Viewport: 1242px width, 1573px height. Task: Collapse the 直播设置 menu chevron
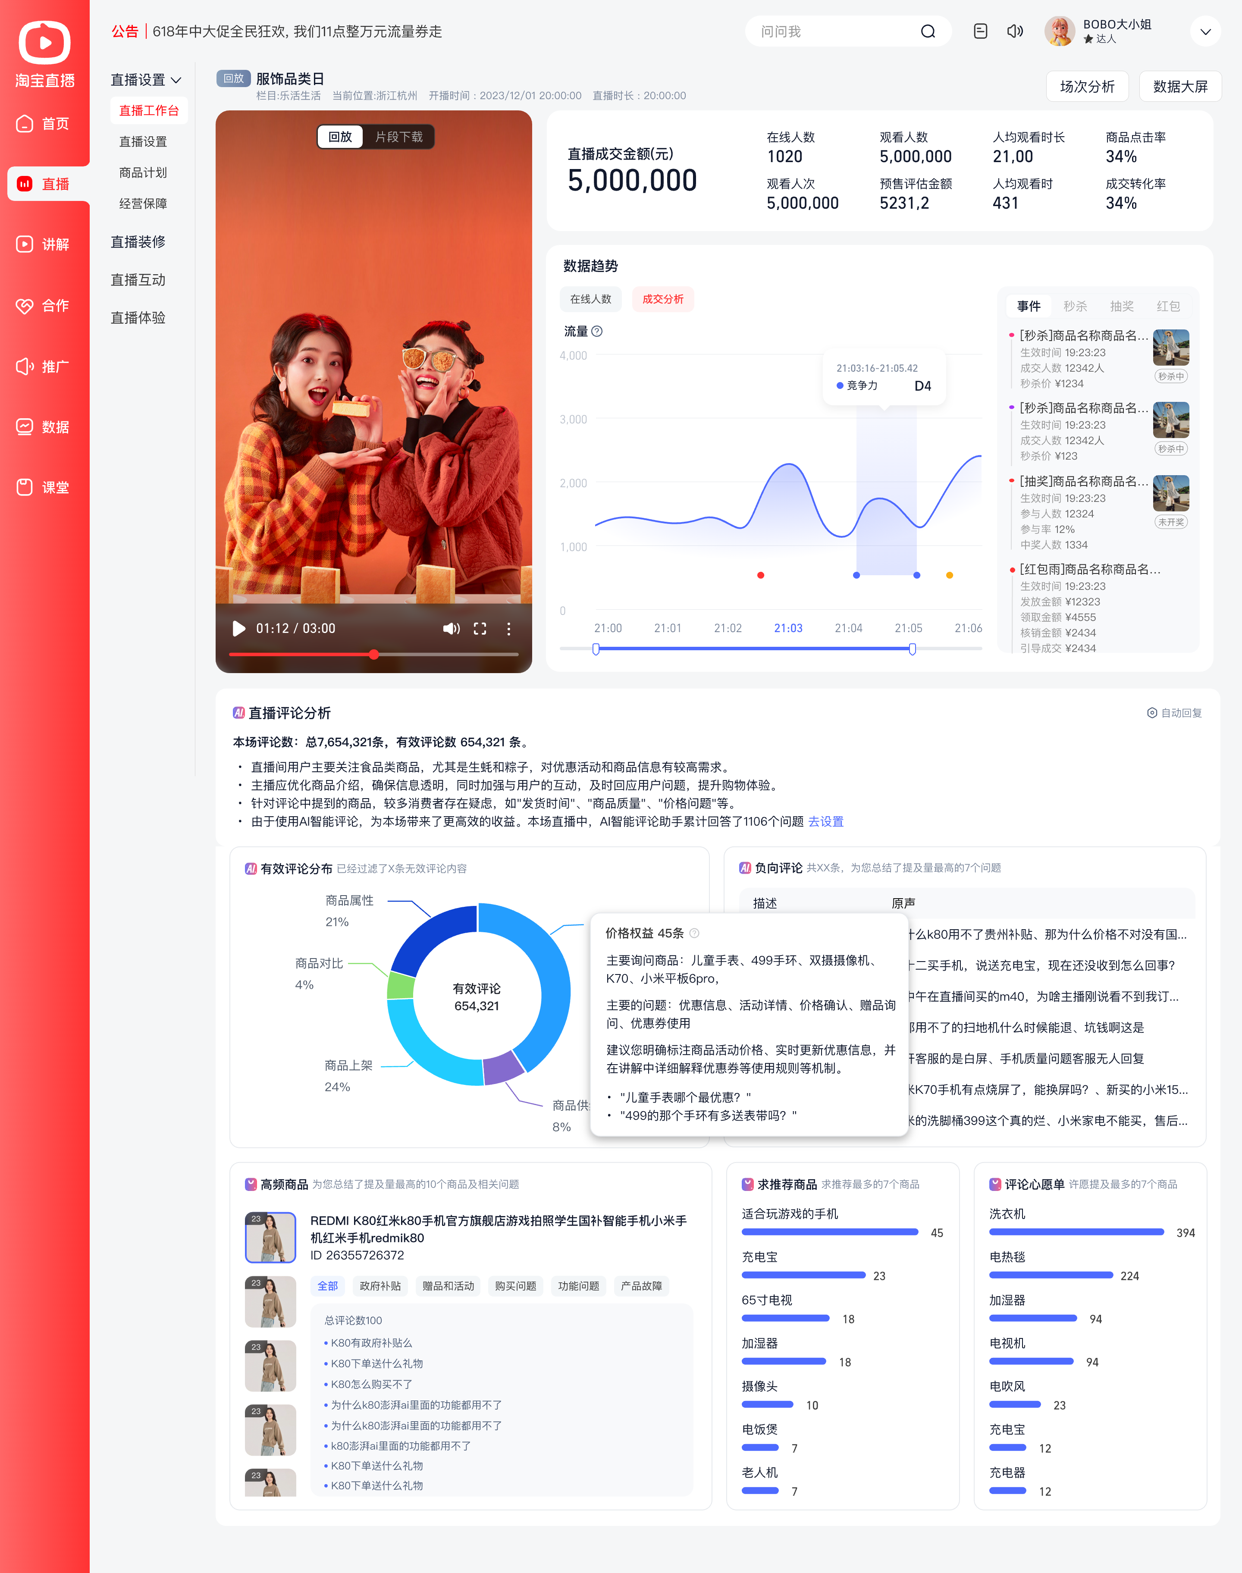pyautogui.click(x=176, y=80)
